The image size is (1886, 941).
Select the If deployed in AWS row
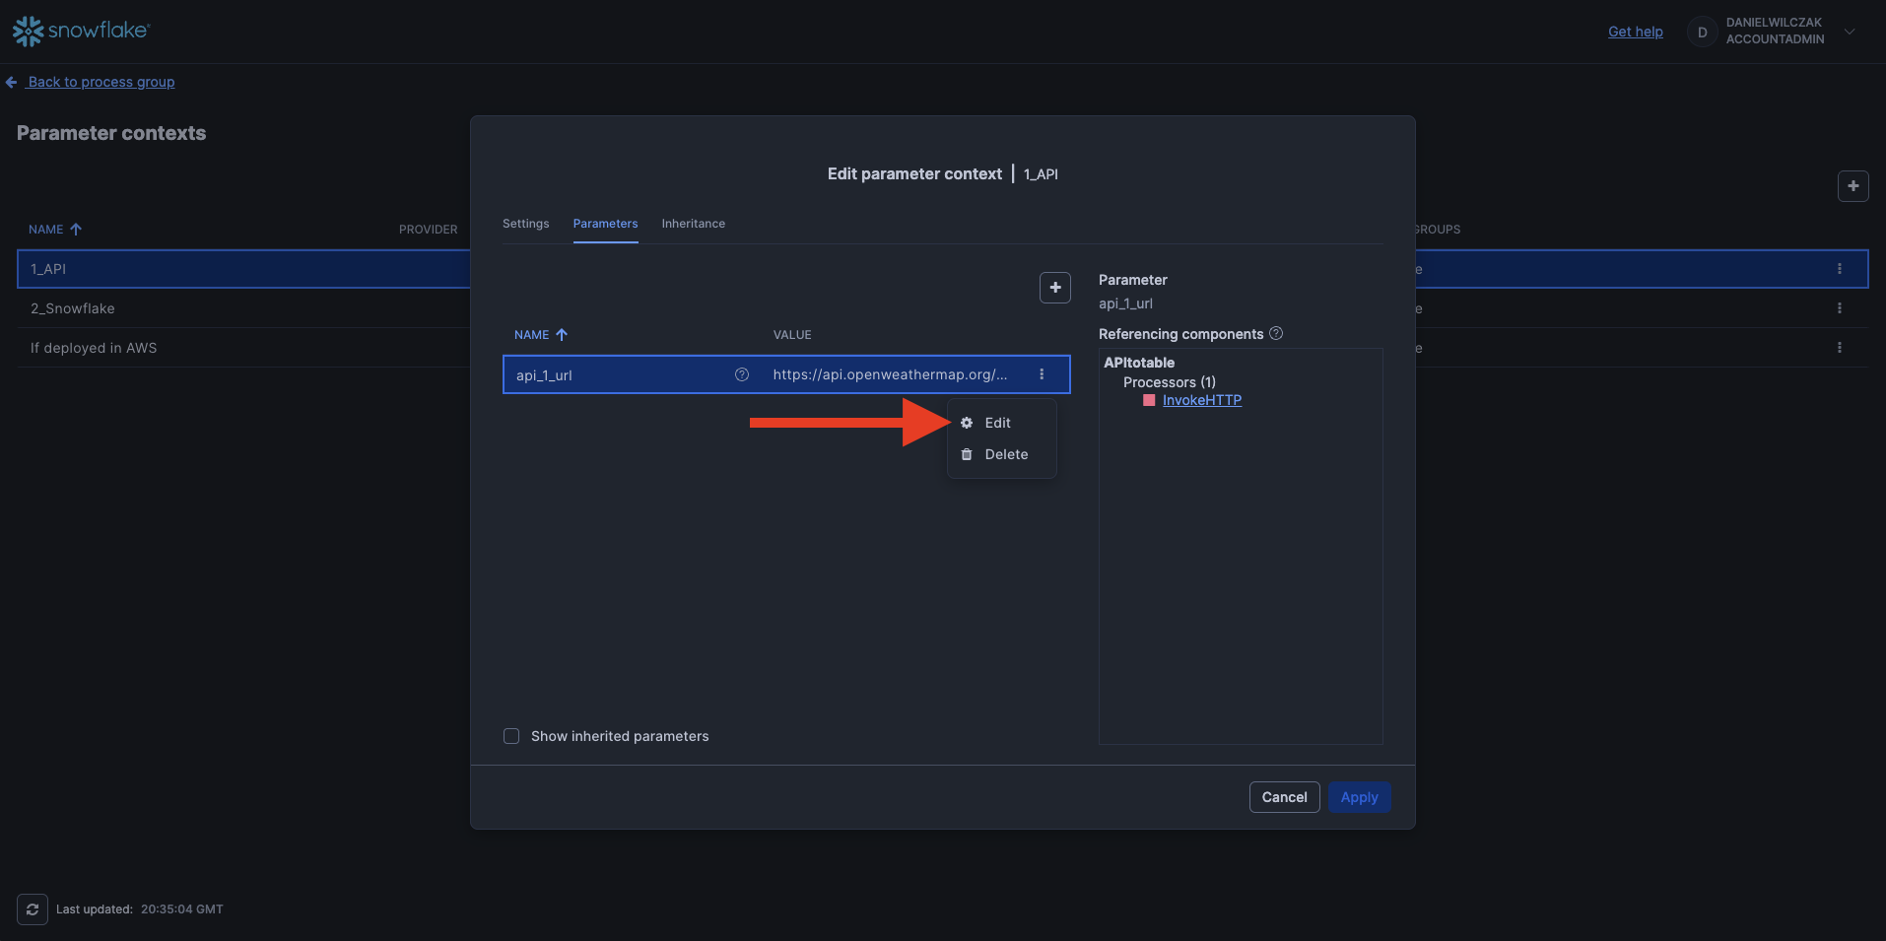coord(94,348)
